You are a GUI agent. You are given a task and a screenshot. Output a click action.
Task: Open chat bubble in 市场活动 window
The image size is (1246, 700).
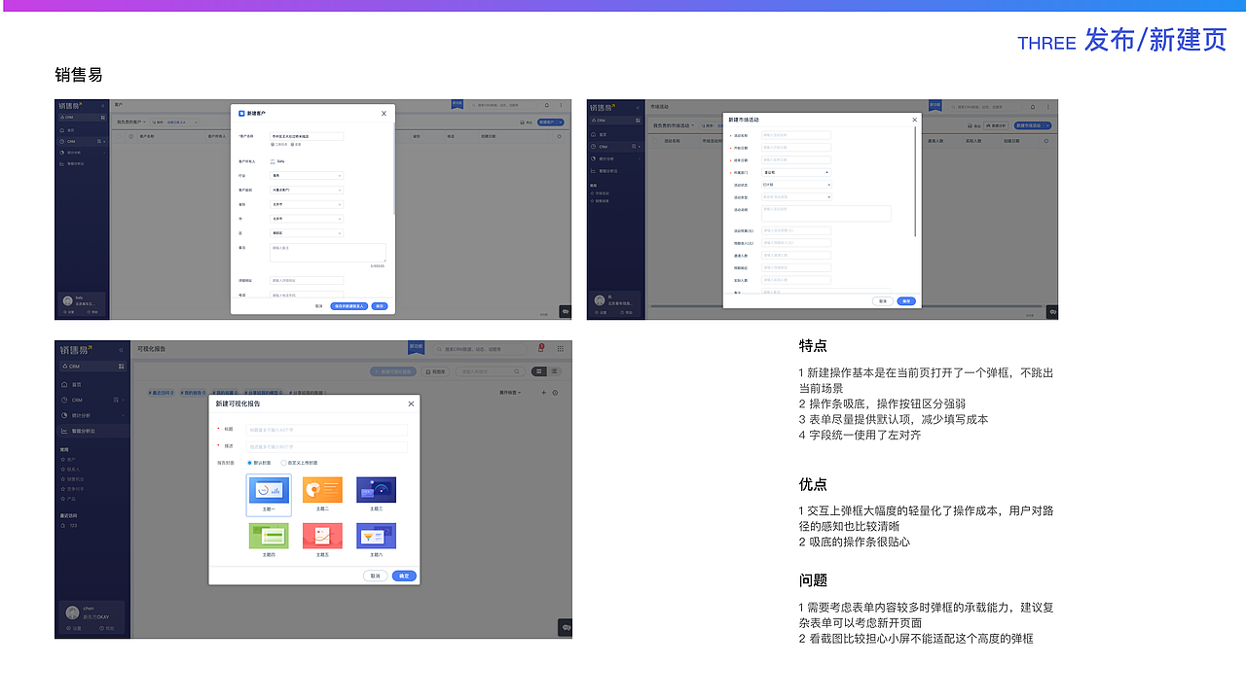(1052, 312)
